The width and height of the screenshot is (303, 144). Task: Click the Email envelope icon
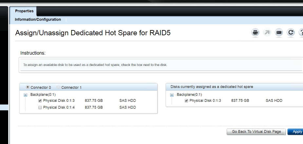pos(279,32)
